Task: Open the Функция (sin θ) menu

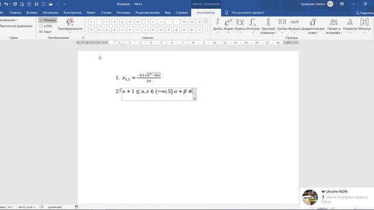Action: [294, 26]
